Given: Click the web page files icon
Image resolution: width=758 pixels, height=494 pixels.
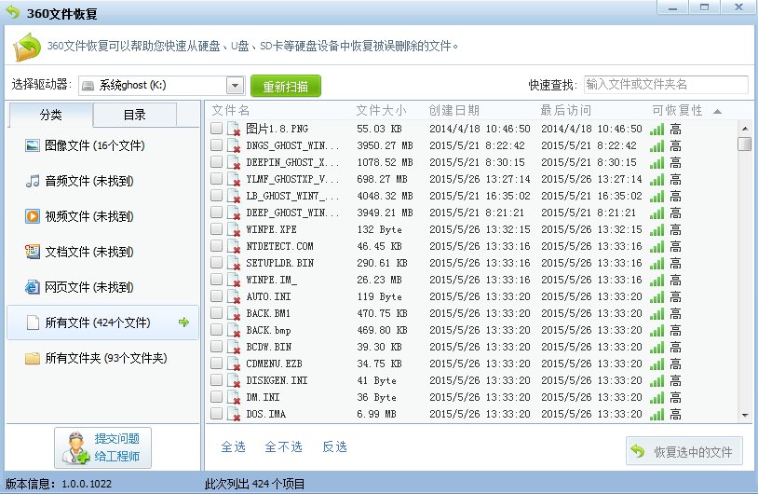Looking at the screenshot, I should (33, 287).
